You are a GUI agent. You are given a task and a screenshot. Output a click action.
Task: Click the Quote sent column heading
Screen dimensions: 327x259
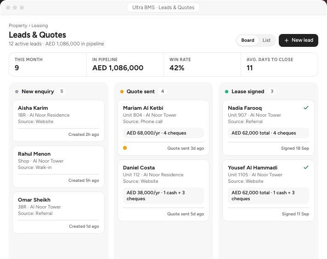pos(141,91)
